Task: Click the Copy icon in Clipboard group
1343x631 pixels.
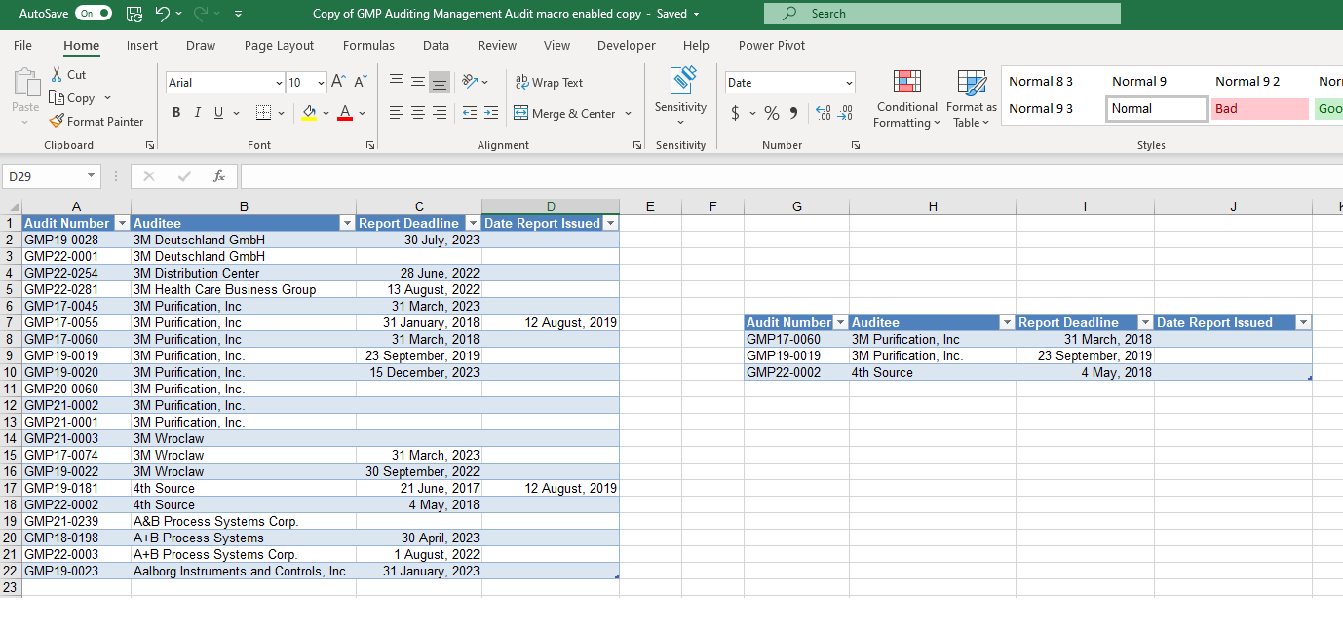Action: click(x=57, y=98)
